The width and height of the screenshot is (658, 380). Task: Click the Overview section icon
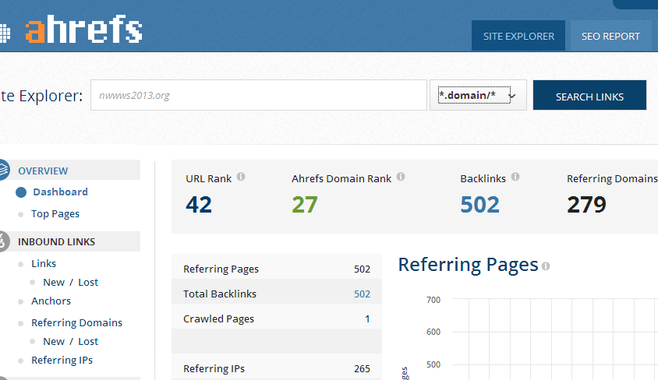[x=3, y=170]
